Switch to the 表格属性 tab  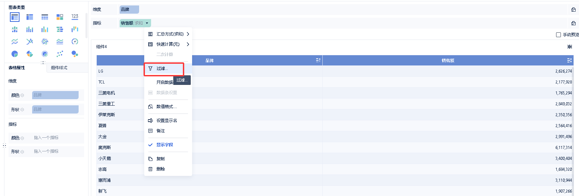pos(17,68)
